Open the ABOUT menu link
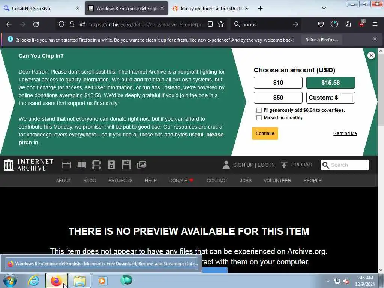384x288 pixels. (64, 180)
